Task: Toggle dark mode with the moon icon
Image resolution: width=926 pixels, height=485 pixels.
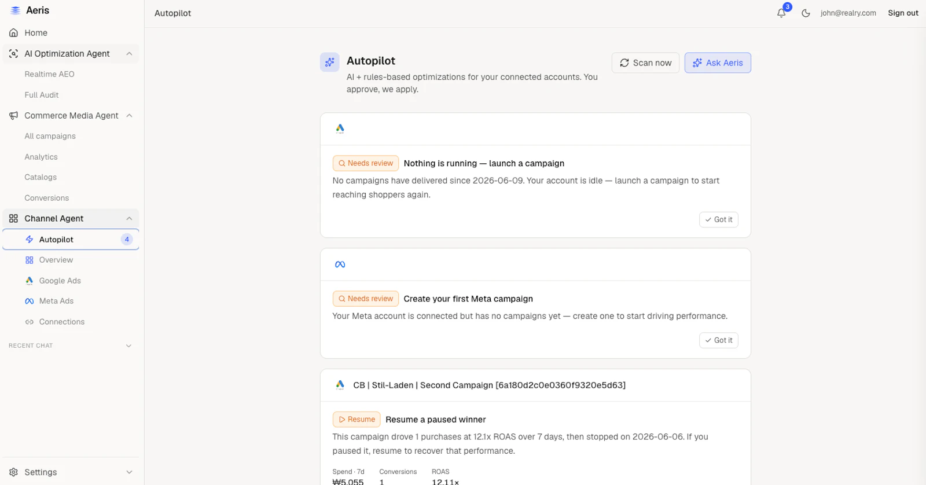Action: pyautogui.click(x=806, y=13)
